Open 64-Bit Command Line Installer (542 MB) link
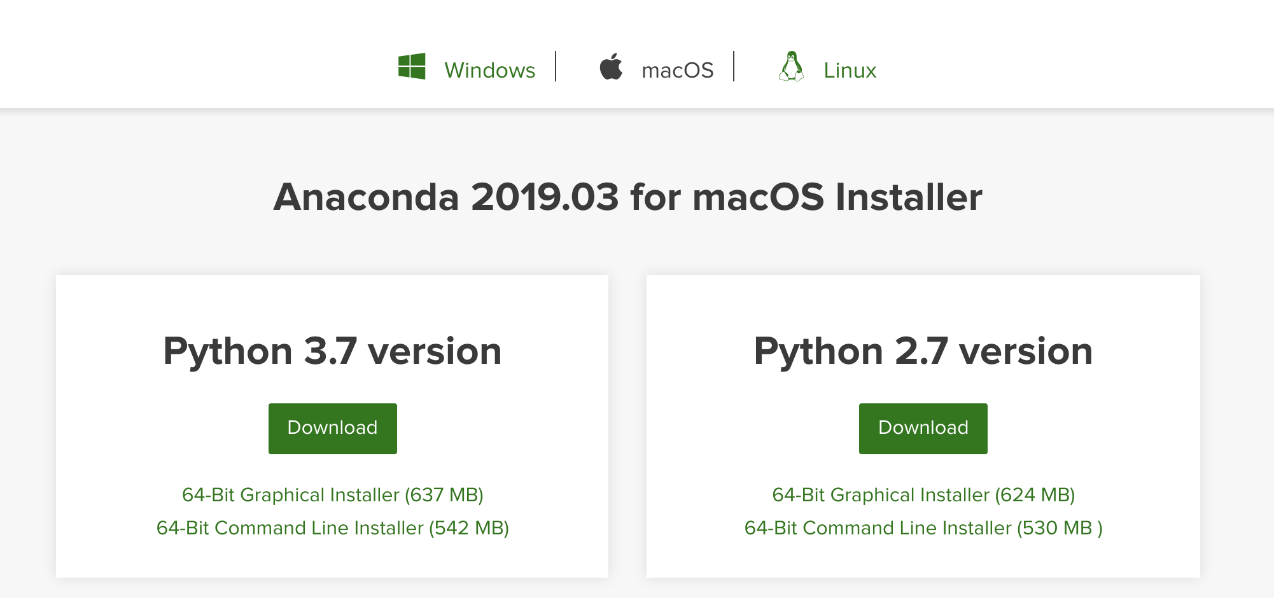Viewport: 1274px width, 598px height. tap(332, 528)
